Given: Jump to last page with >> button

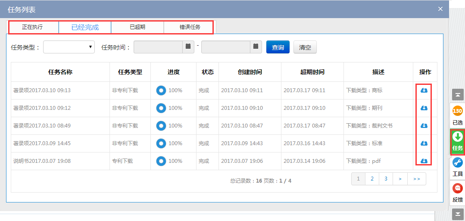Looking at the screenshot, I should click(417, 179).
